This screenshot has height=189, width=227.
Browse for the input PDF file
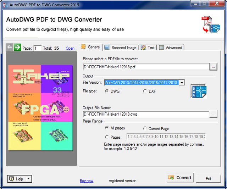point(213,66)
